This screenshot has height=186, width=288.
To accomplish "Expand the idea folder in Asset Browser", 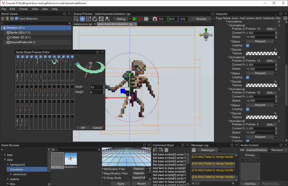I will point(5,155).
